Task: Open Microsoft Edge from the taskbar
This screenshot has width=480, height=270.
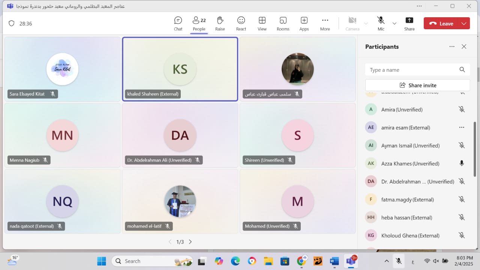Action: click(x=235, y=261)
